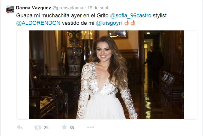Retweet using the retweet arrows icon
203x136 pixels.
(38, 128)
